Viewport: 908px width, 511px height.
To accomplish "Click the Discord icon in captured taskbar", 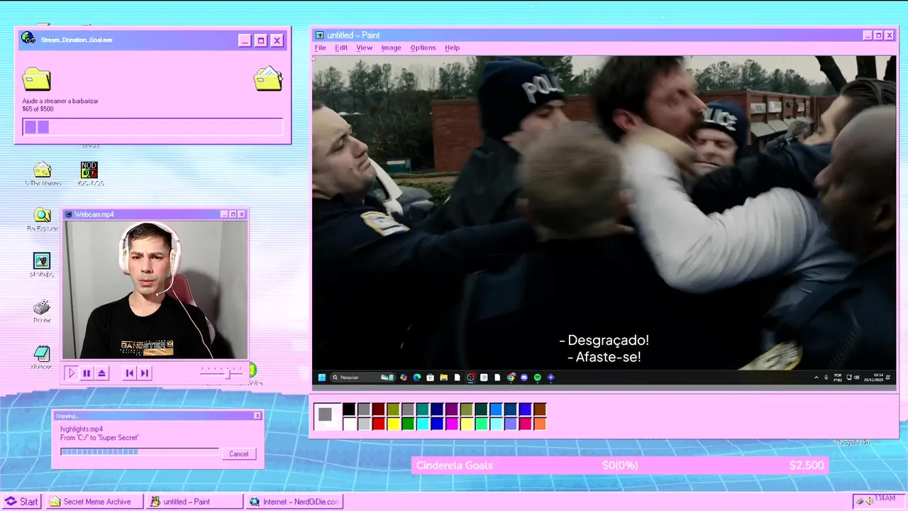I will pos(524,378).
